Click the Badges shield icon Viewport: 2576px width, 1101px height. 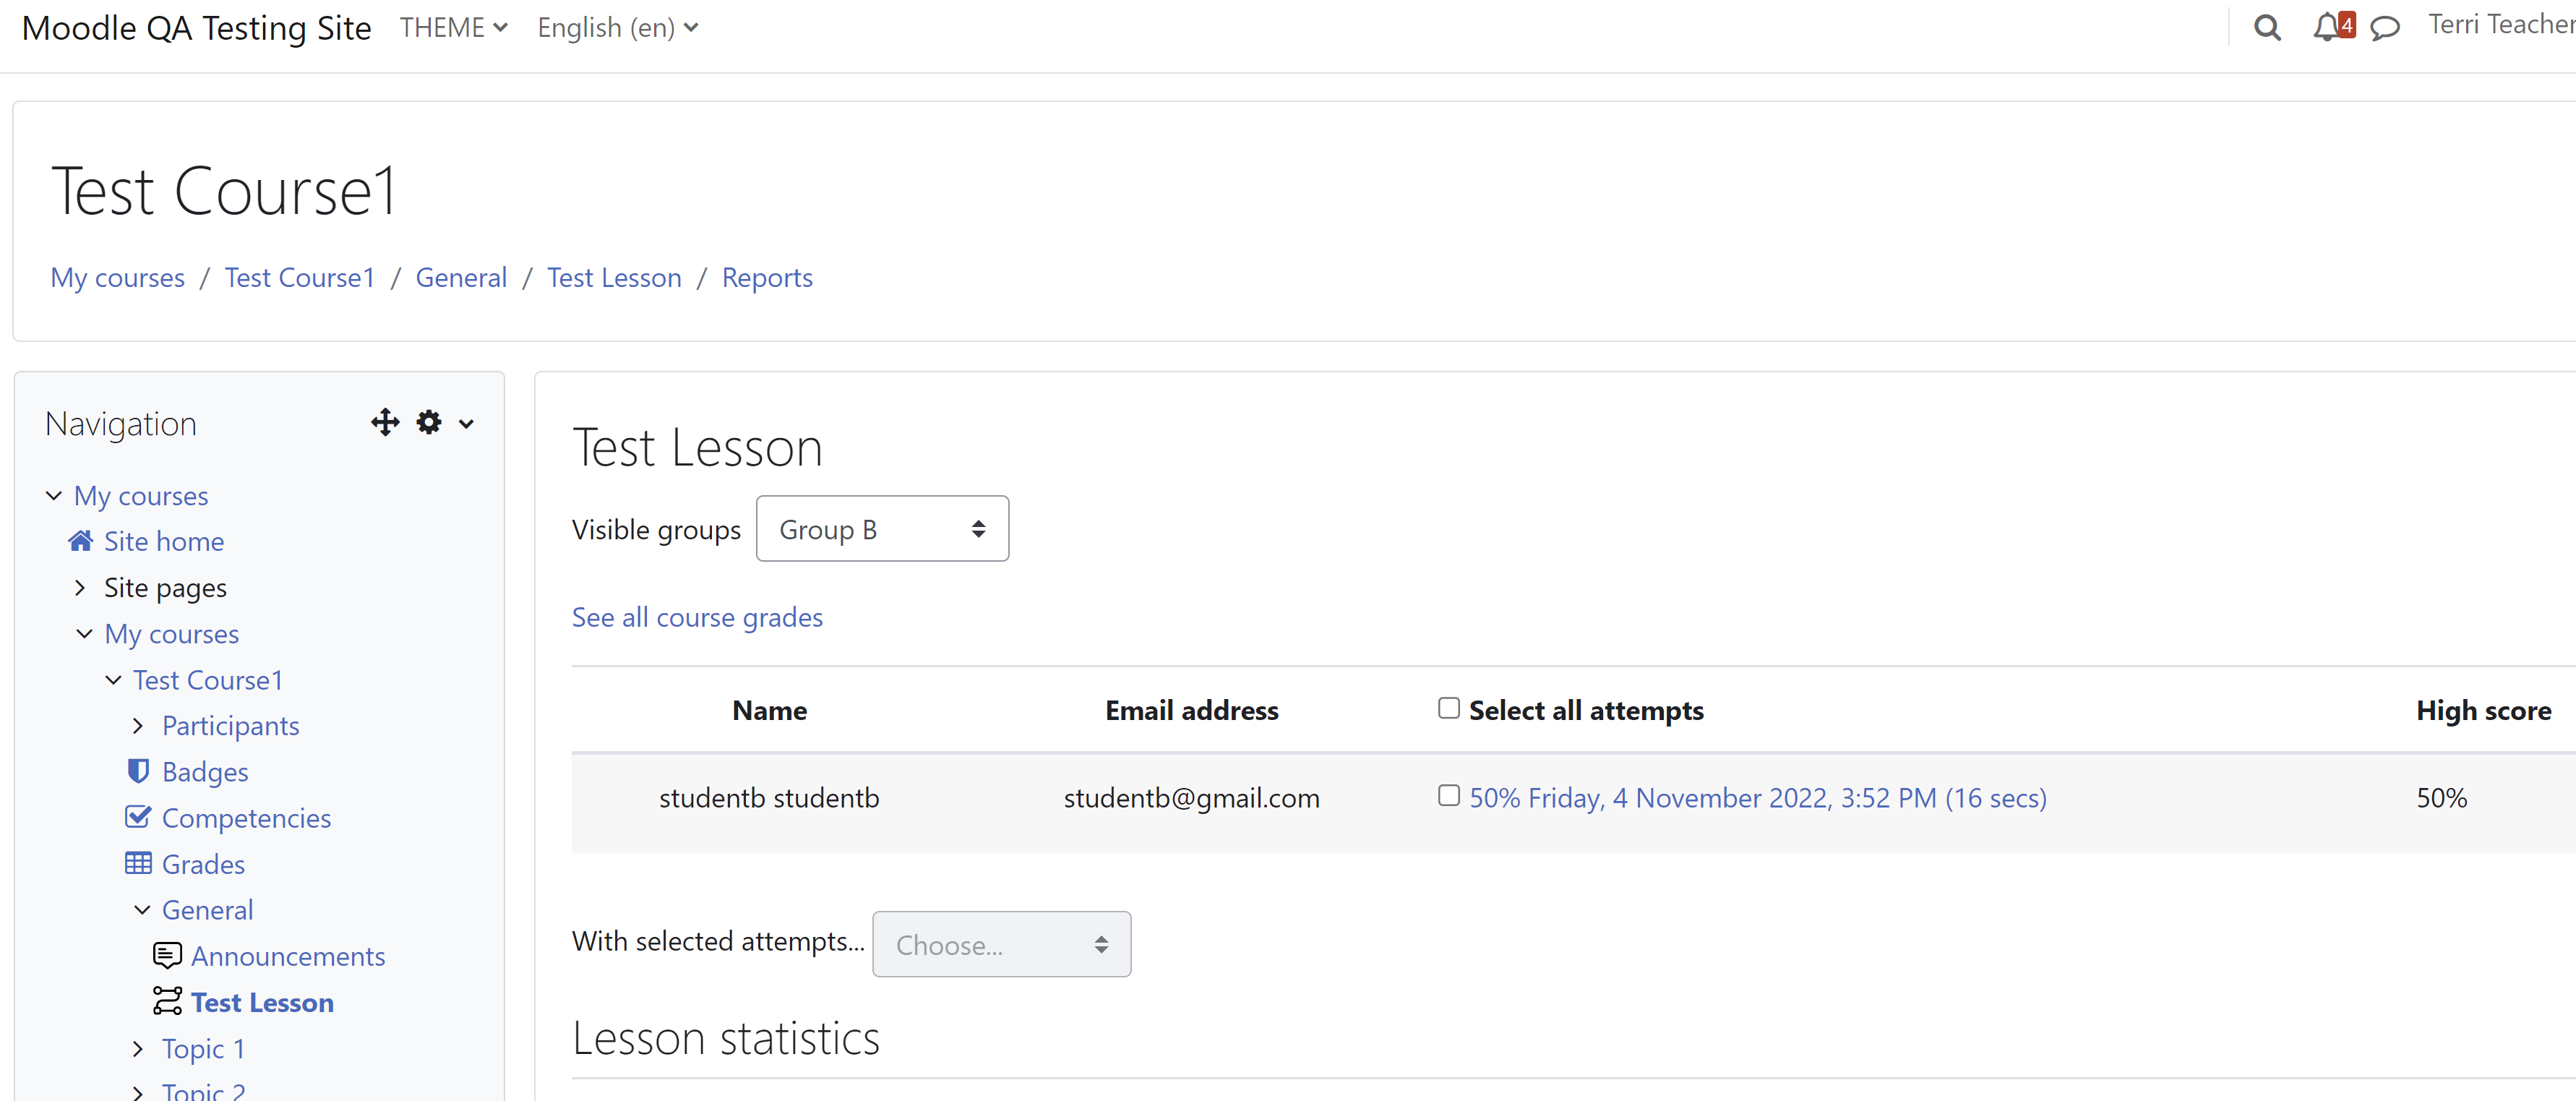pos(138,771)
